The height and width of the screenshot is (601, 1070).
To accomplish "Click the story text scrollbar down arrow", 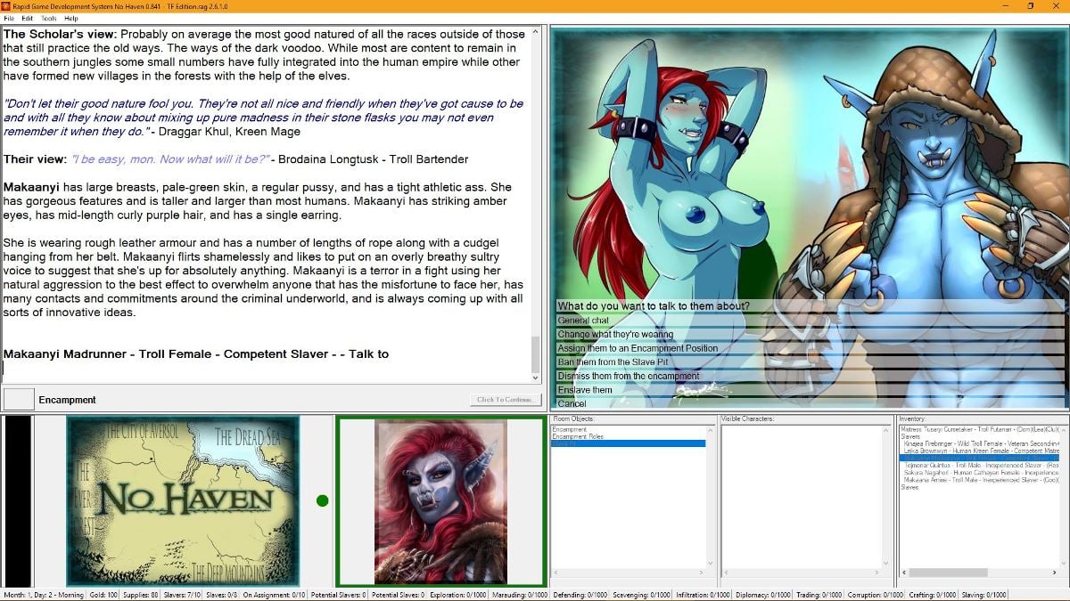I will [536, 378].
